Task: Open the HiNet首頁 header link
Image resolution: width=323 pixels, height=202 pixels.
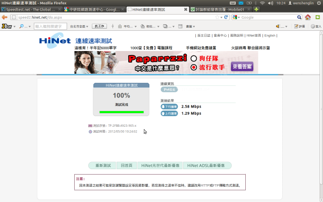Action: tap(253, 35)
